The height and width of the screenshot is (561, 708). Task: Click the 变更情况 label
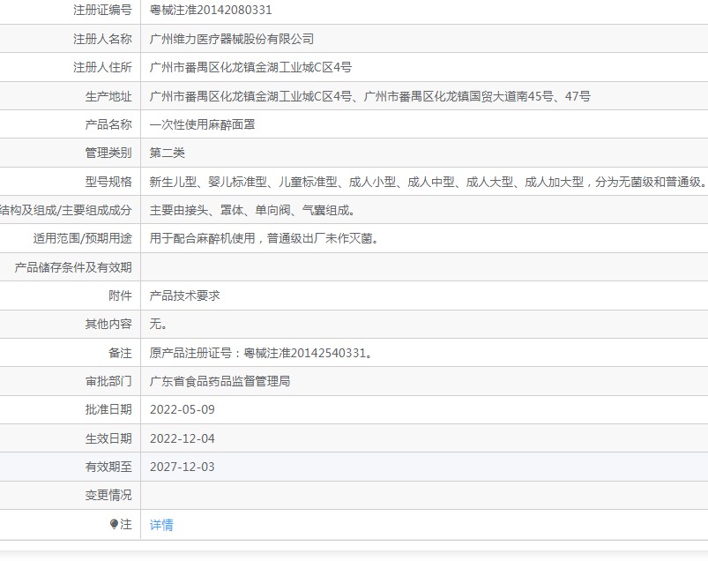(x=108, y=495)
